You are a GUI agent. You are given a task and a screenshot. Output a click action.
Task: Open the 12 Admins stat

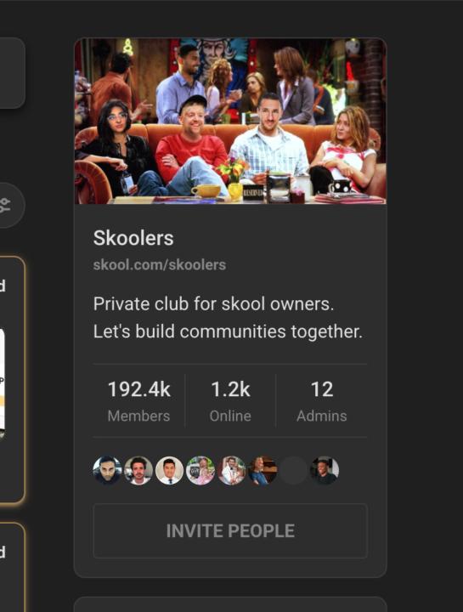[322, 401]
